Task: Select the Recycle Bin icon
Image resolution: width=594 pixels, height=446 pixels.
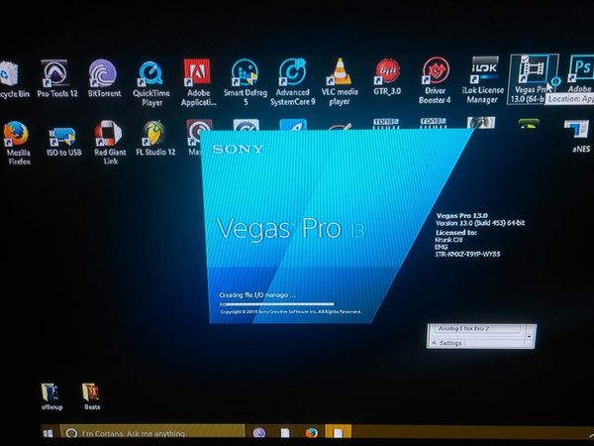Action: (x=13, y=79)
